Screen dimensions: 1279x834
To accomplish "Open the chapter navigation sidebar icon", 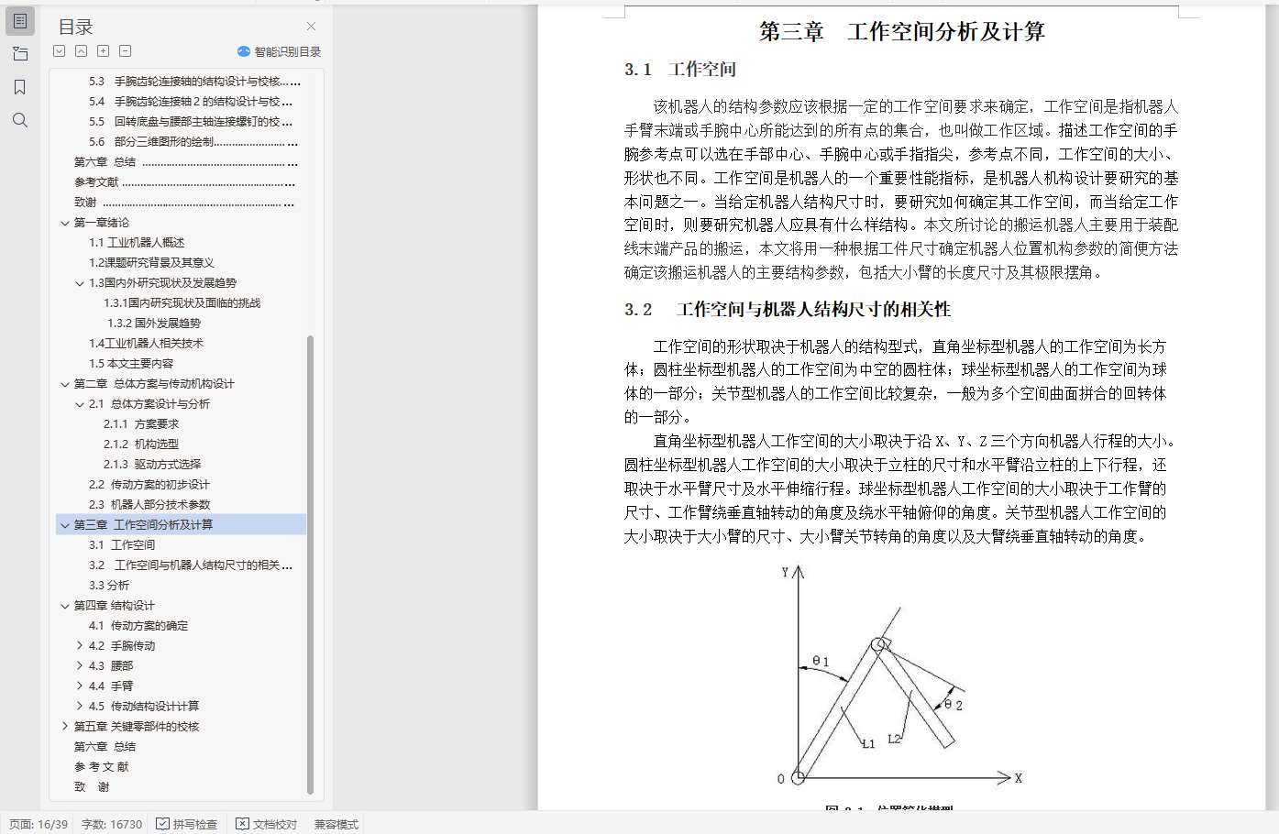I will click(x=20, y=54).
